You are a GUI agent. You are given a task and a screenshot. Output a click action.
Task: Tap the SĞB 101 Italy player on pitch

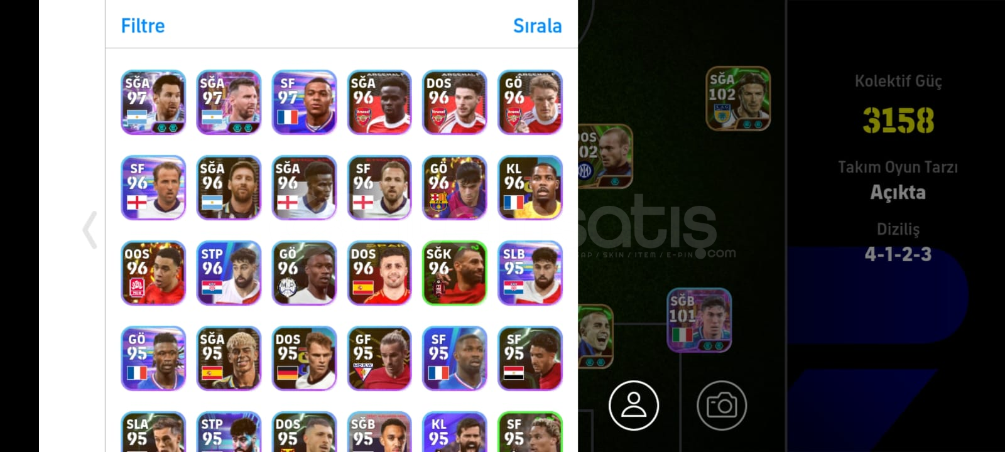point(699,320)
